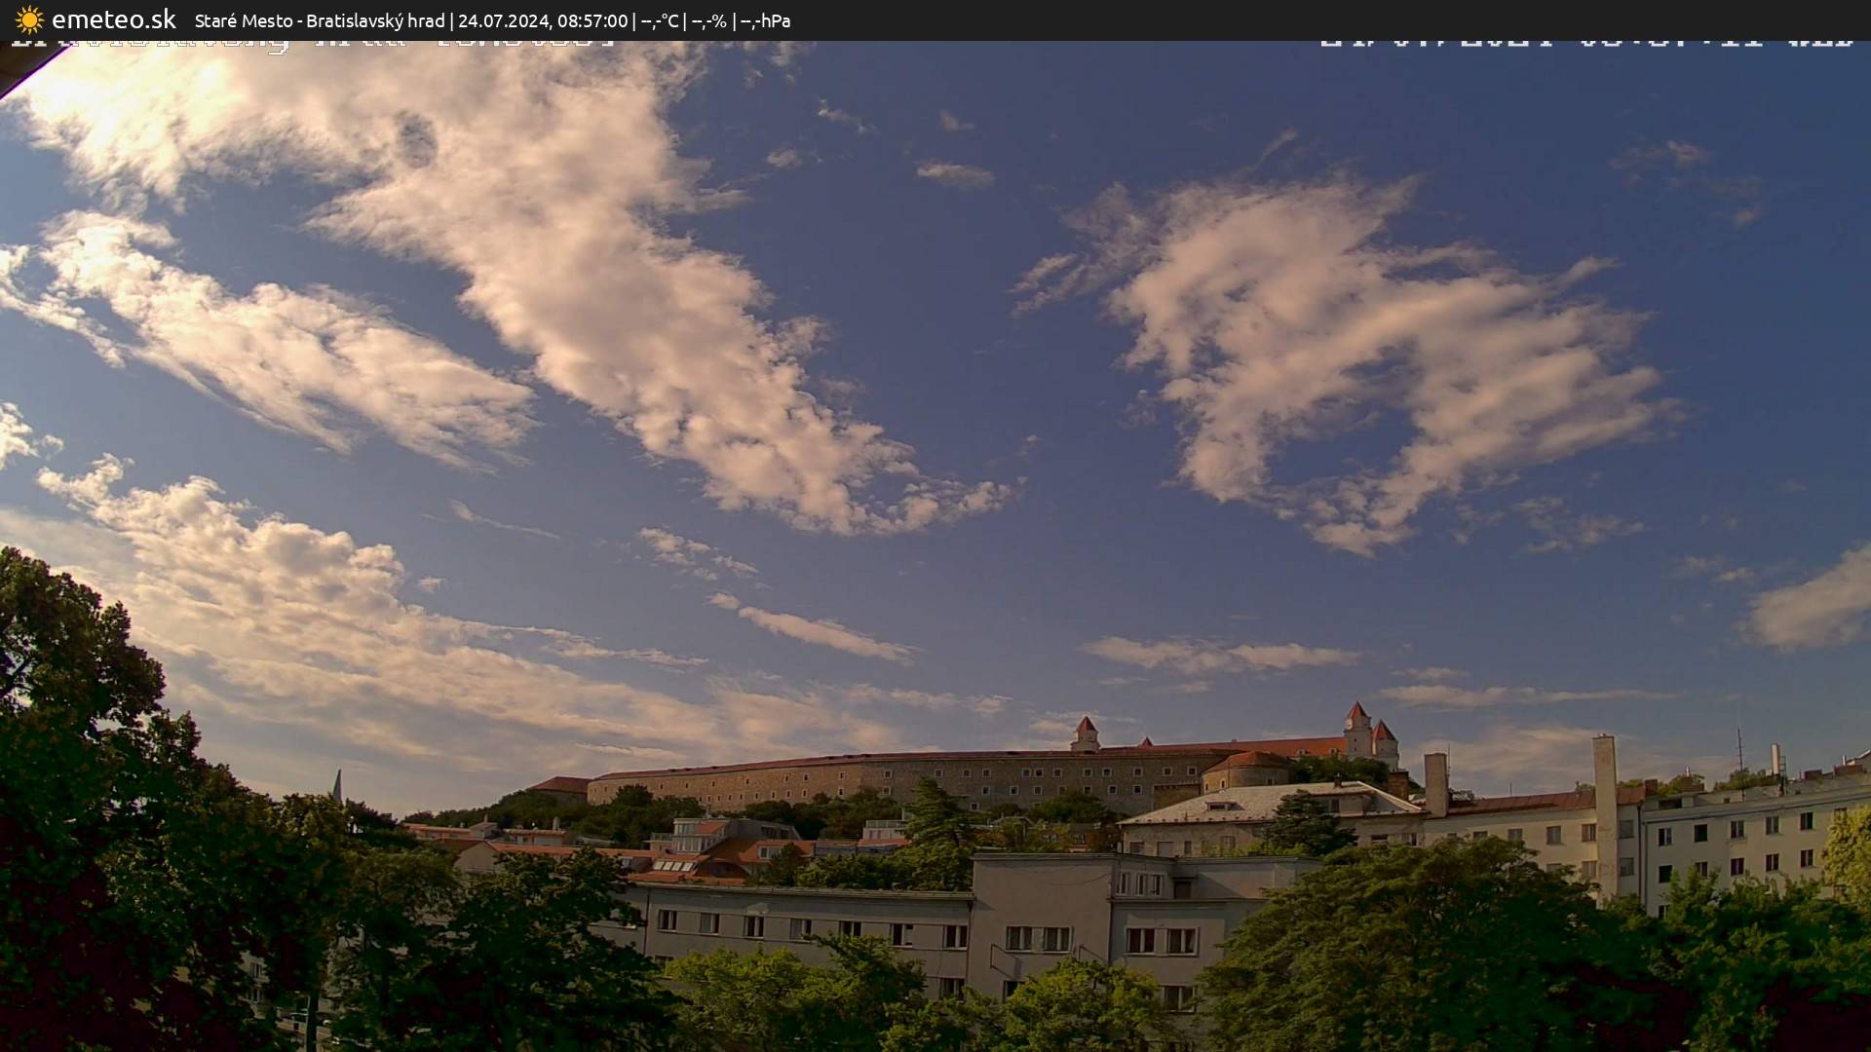The height and width of the screenshot is (1052, 1871).
Task: Click the temperature °C reading
Action: tap(660, 20)
